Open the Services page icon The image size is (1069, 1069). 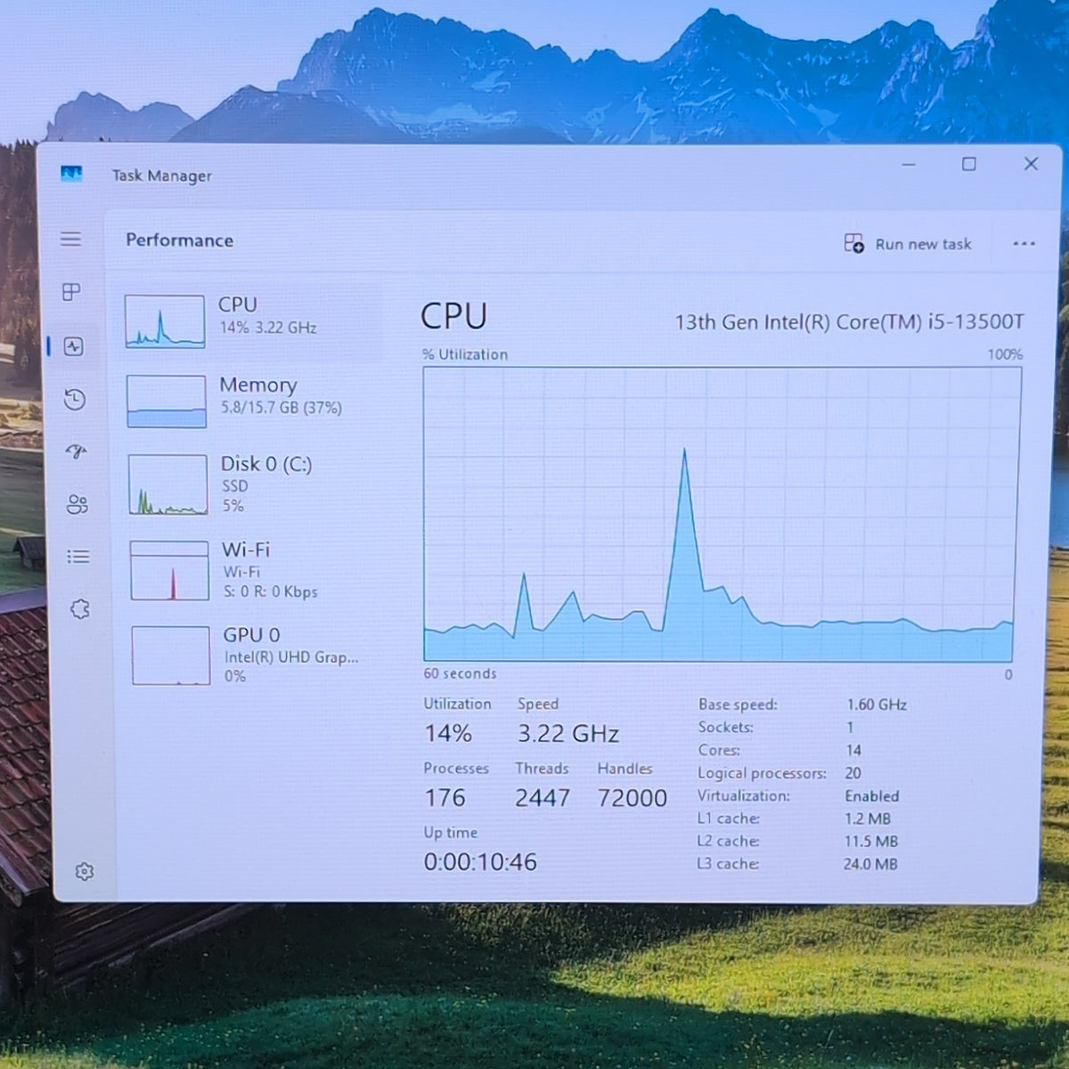(x=80, y=609)
